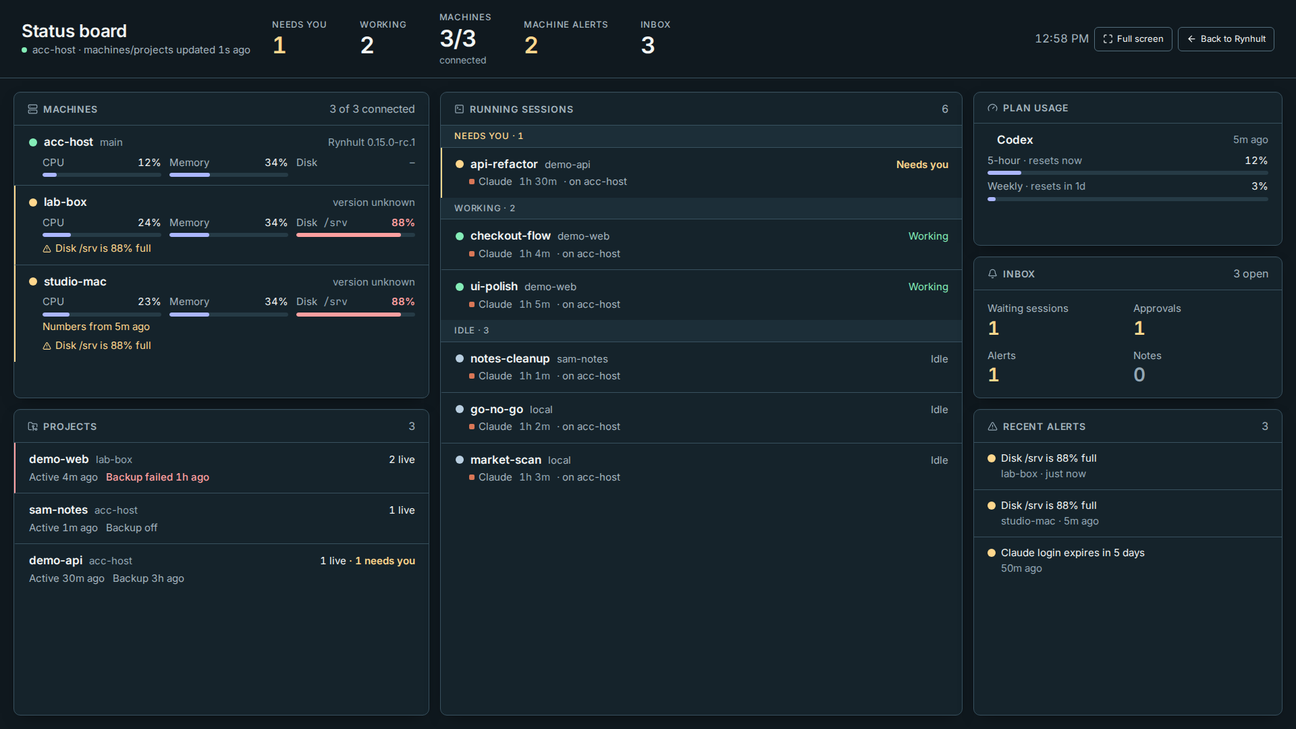The image size is (1296, 729).
Task: Click the Needs You header counter
Action: [299, 38]
